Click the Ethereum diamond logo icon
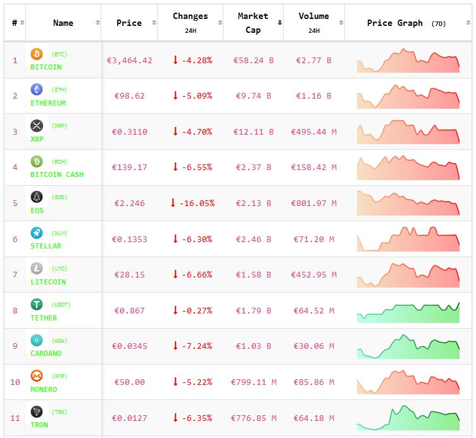 [37, 90]
